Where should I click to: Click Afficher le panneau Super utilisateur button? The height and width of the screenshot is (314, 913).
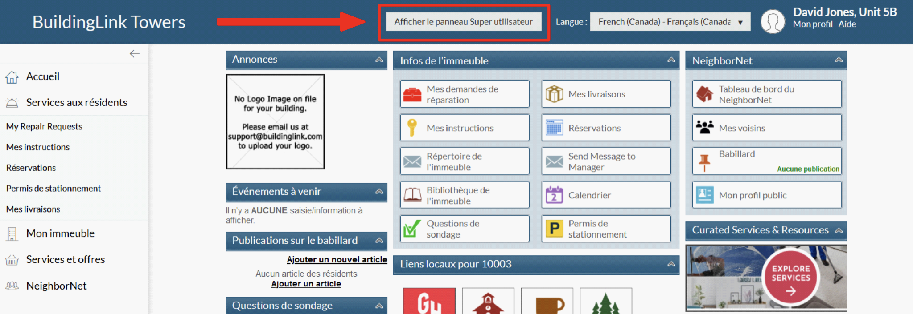point(463,22)
